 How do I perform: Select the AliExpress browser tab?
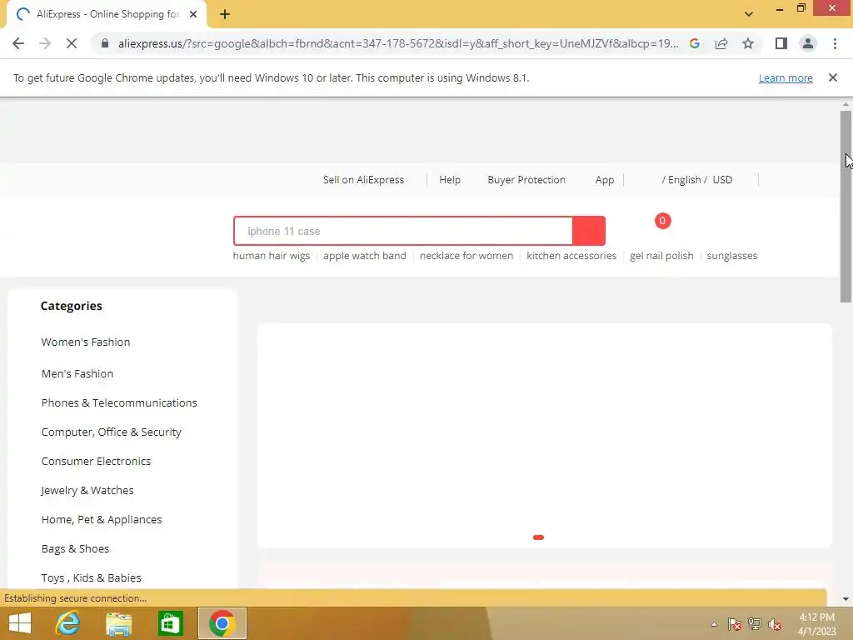pos(107,15)
